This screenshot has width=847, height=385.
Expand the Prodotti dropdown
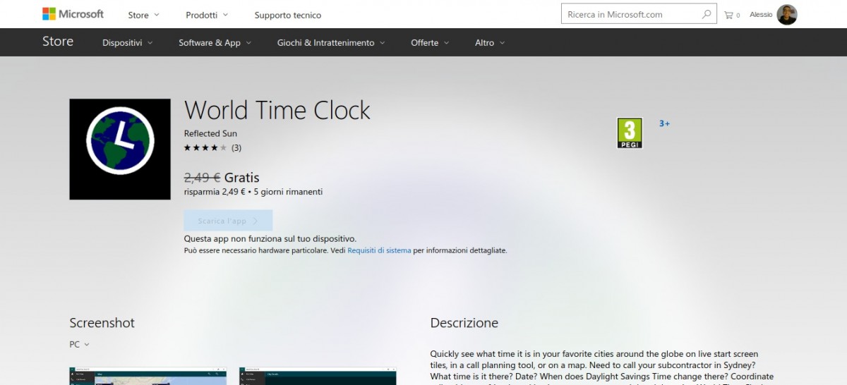207,15
